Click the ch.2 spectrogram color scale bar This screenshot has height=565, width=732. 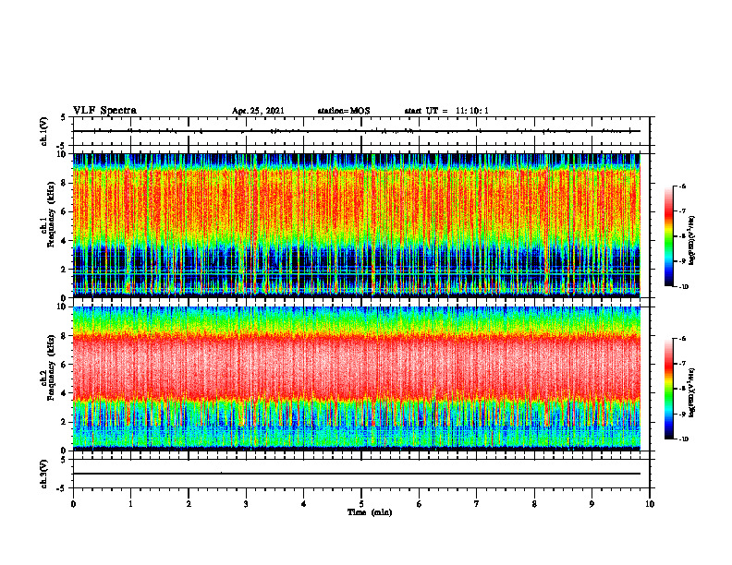coord(669,389)
